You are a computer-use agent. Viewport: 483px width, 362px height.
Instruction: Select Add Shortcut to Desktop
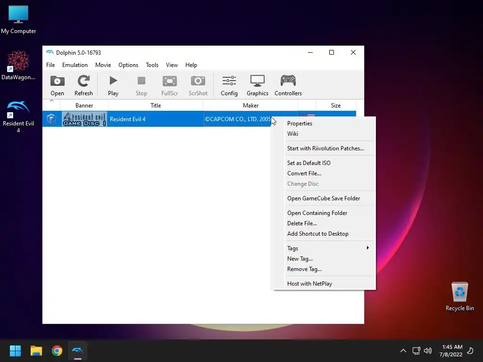click(x=324, y=234)
